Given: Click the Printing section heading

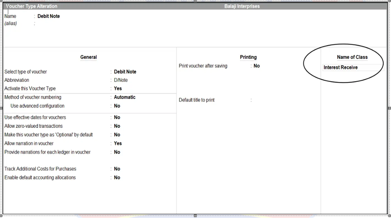Looking at the screenshot, I should [x=248, y=57].
